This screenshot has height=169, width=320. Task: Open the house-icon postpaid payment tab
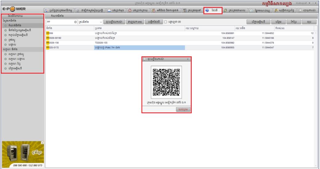click(x=138, y=10)
